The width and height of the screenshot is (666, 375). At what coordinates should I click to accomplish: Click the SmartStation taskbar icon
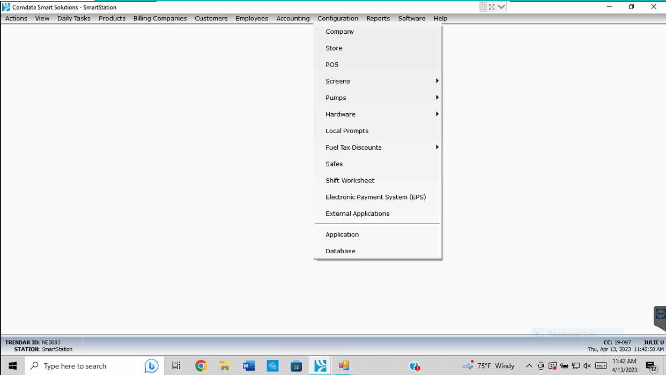(321, 366)
